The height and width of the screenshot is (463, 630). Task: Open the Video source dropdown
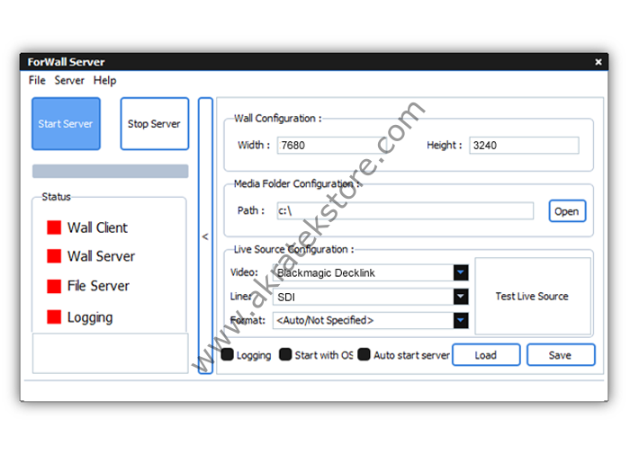pyautogui.click(x=461, y=272)
